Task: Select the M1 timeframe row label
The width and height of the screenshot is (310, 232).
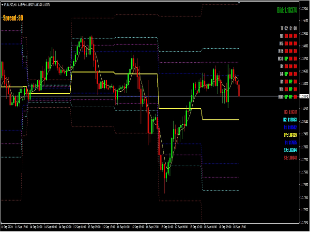Action: 281,36
